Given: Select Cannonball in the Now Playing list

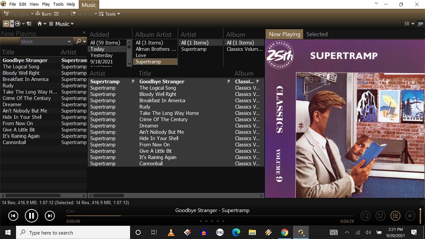Looking at the screenshot, I should pyautogui.click(x=43, y=142).
